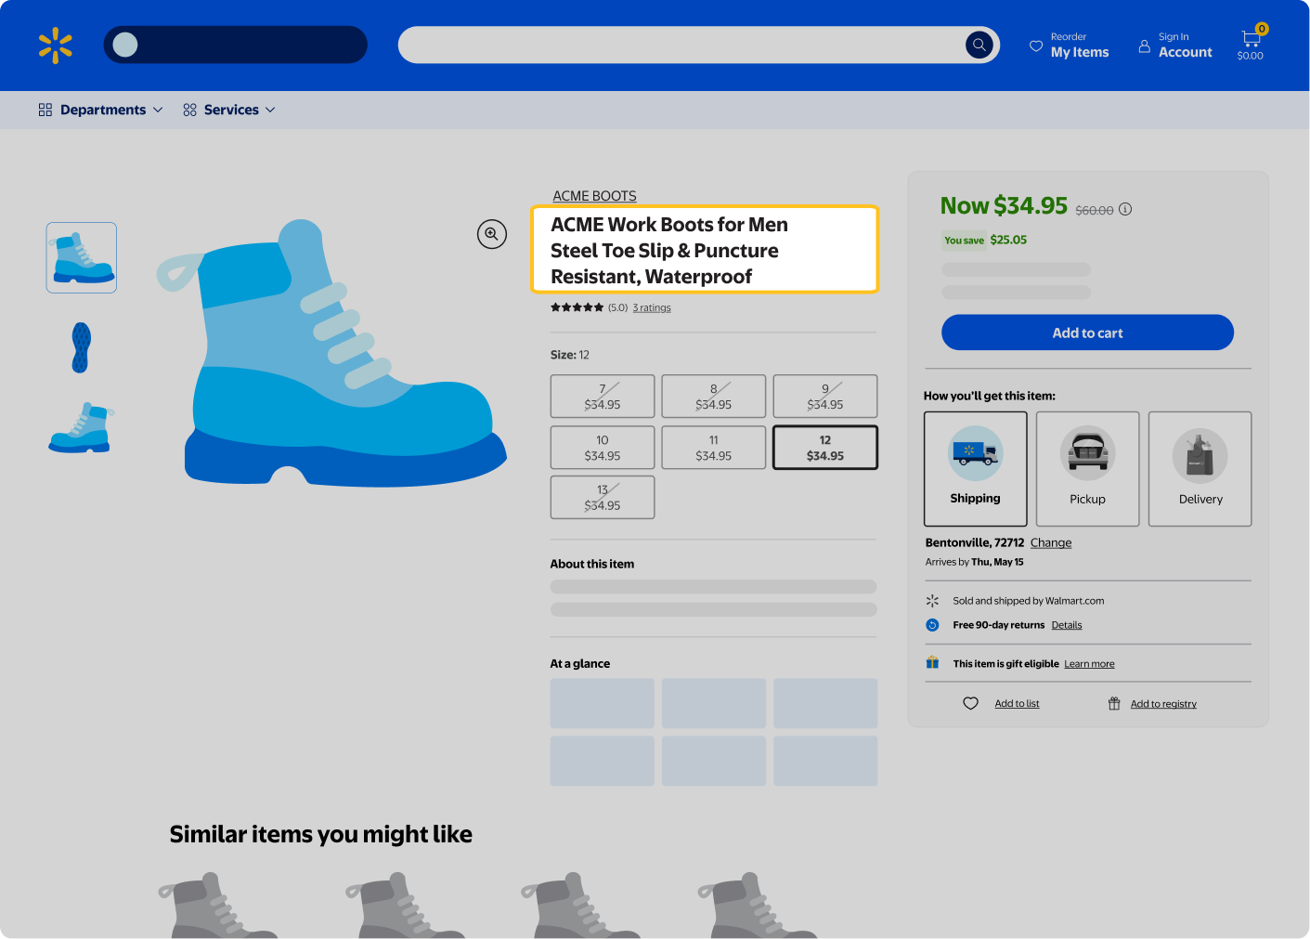This screenshot has height=939, width=1310.
Task: Click the Arrives by Thu, May 15 text
Action: [974, 562]
